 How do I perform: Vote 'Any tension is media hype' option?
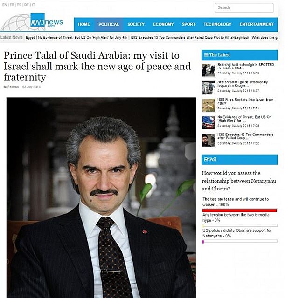[x=236, y=217]
